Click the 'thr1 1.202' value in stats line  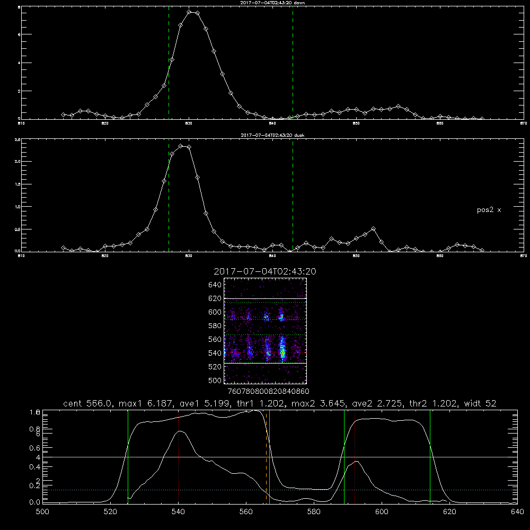coord(261,403)
